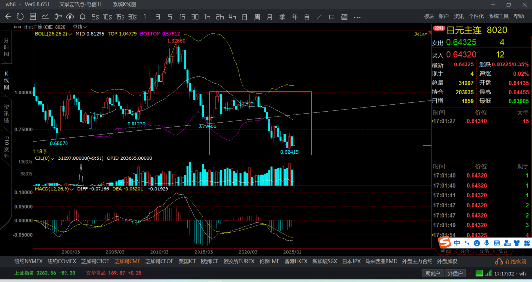This screenshot has height=282, width=532.
Task: Select the 芝加哥CBOT exchange tab
Action: point(95,262)
